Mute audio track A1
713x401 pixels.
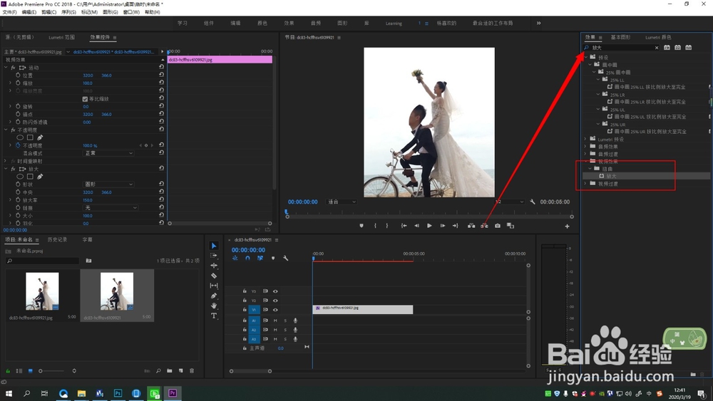(275, 321)
